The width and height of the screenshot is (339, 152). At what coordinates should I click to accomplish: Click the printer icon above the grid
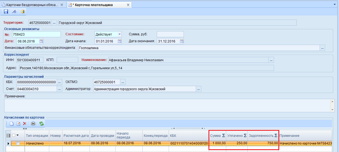pyautogui.click(x=33, y=124)
